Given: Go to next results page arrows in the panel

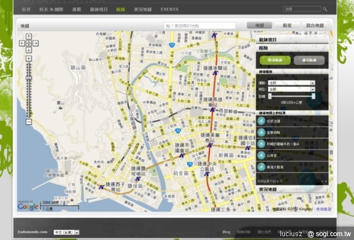Looking at the screenshot, I should [x=324, y=181].
